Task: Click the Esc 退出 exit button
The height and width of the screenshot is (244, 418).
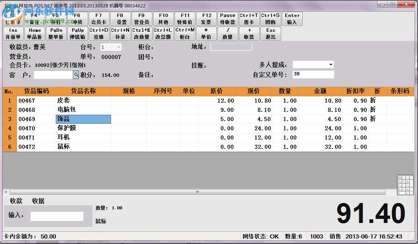Action: [x=270, y=34]
